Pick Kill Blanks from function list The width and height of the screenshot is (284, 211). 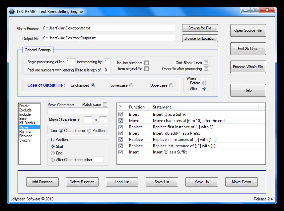point(27,123)
